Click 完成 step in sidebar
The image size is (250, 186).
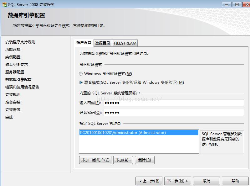[x=9, y=117]
